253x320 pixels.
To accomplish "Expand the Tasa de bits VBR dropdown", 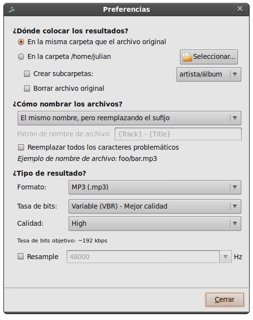I will 155,206.
